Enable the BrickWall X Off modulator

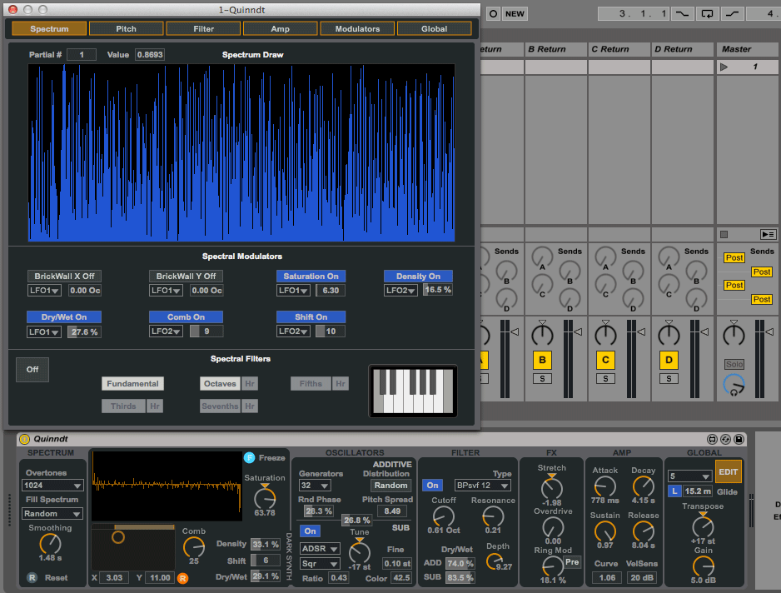[x=64, y=276]
